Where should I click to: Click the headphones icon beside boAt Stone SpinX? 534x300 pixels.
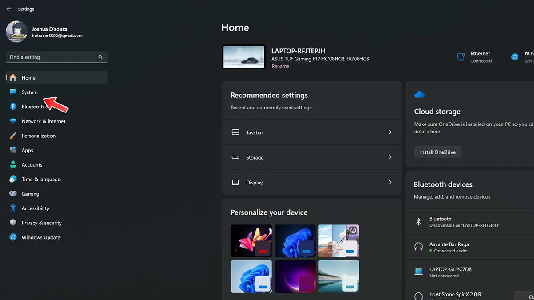pyautogui.click(x=418, y=296)
